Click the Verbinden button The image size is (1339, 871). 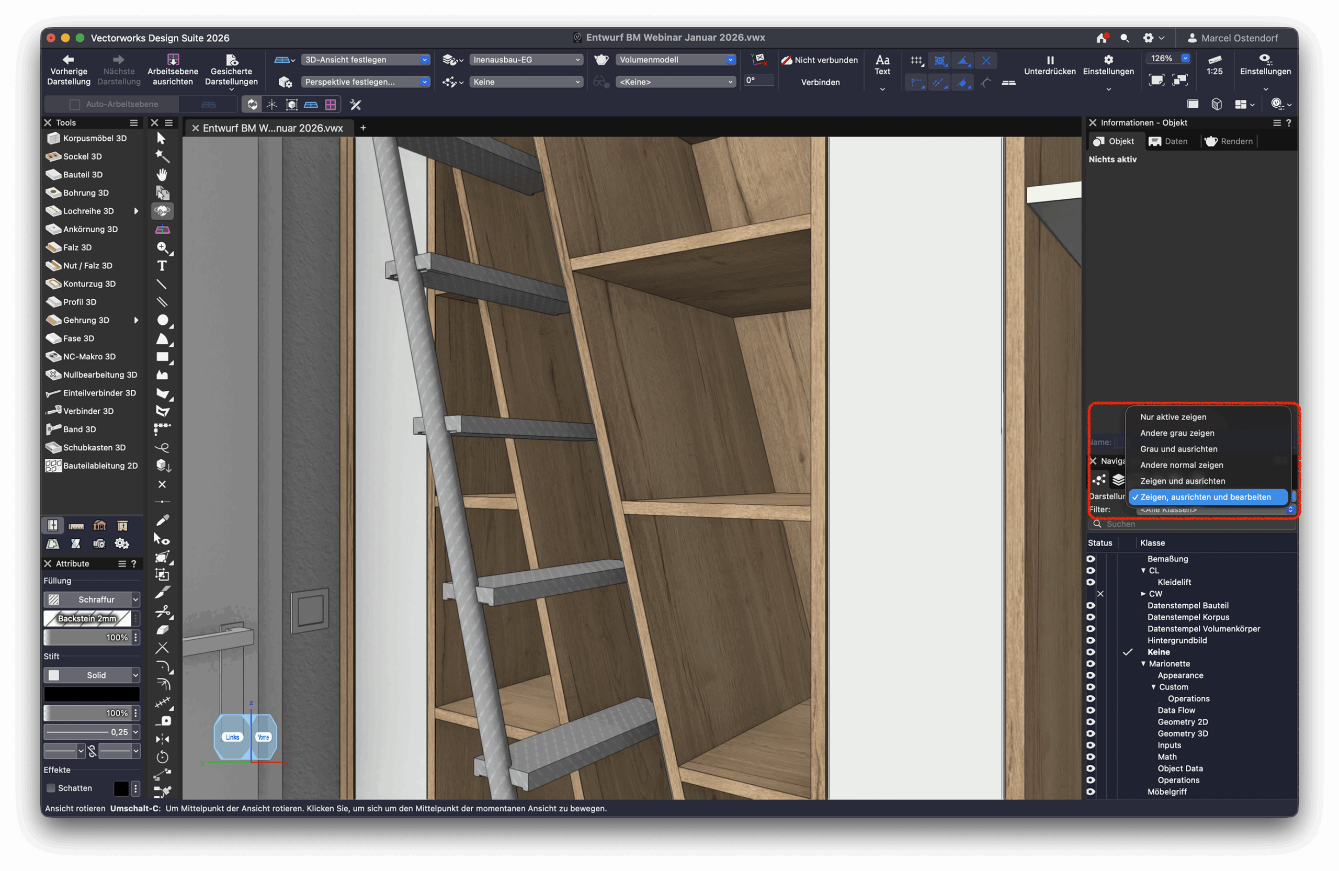(x=820, y=82)
